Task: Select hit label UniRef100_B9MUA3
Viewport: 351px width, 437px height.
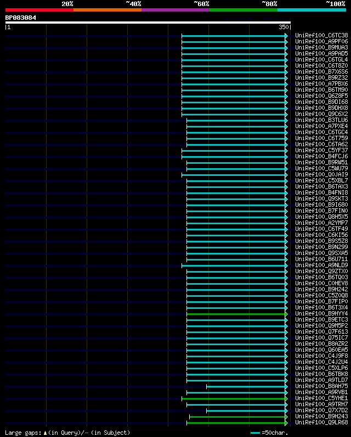Action: click(321, 47)
